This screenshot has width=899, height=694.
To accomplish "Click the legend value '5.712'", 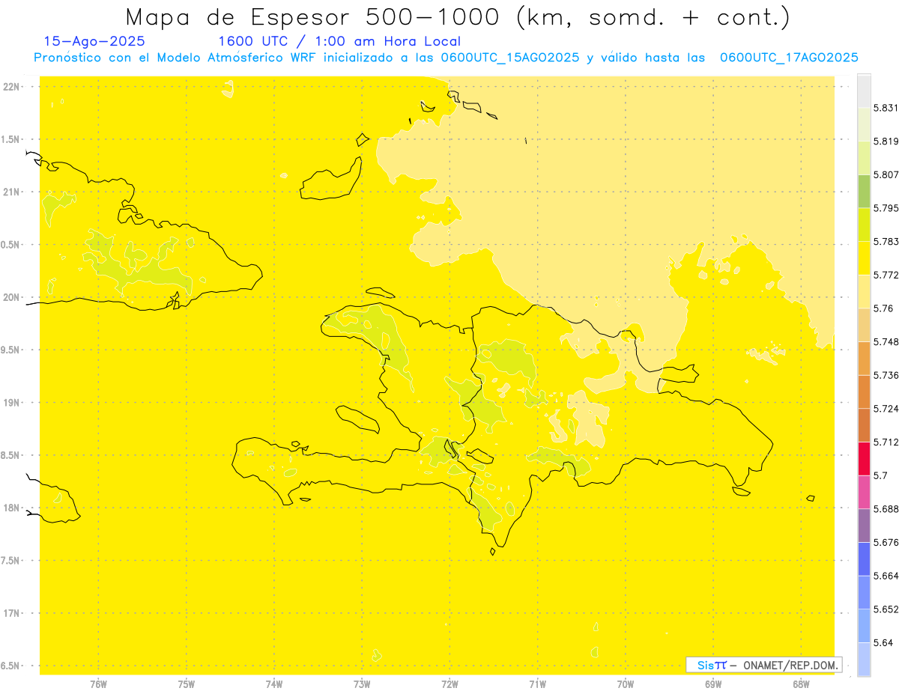I will (886, 442).
